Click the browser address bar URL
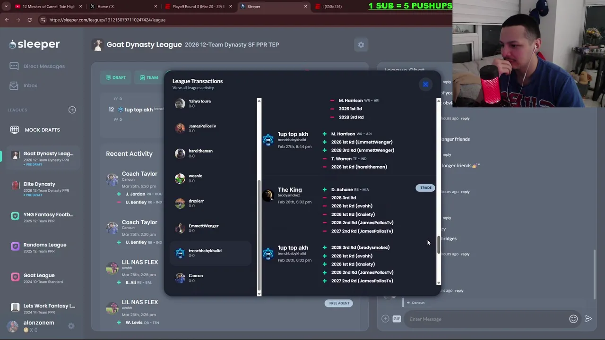This screenshot has height=340, width=605. click(107, 20)
